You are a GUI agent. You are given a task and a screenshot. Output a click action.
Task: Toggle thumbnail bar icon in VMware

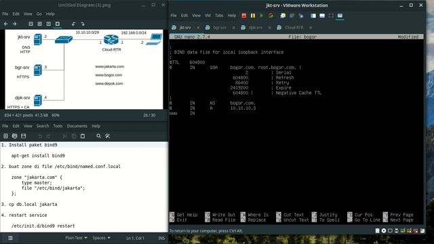(322, 16)
